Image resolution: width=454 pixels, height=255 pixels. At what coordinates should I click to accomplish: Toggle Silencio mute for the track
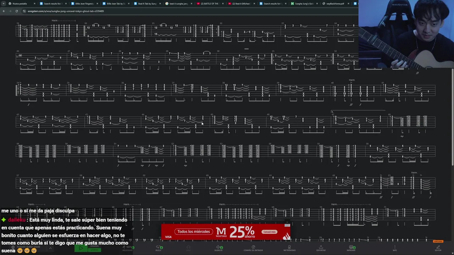[218, 248]
